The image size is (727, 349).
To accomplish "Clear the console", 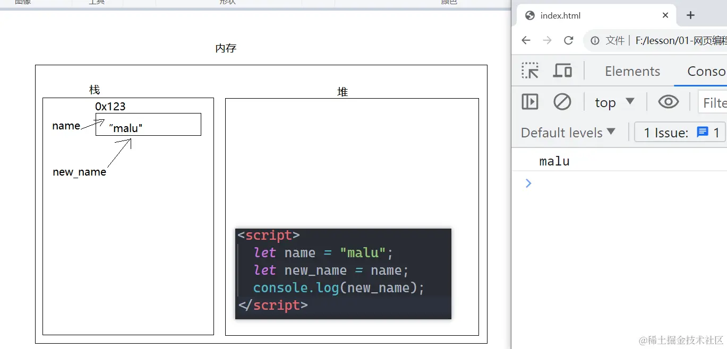I will (562, 102).
